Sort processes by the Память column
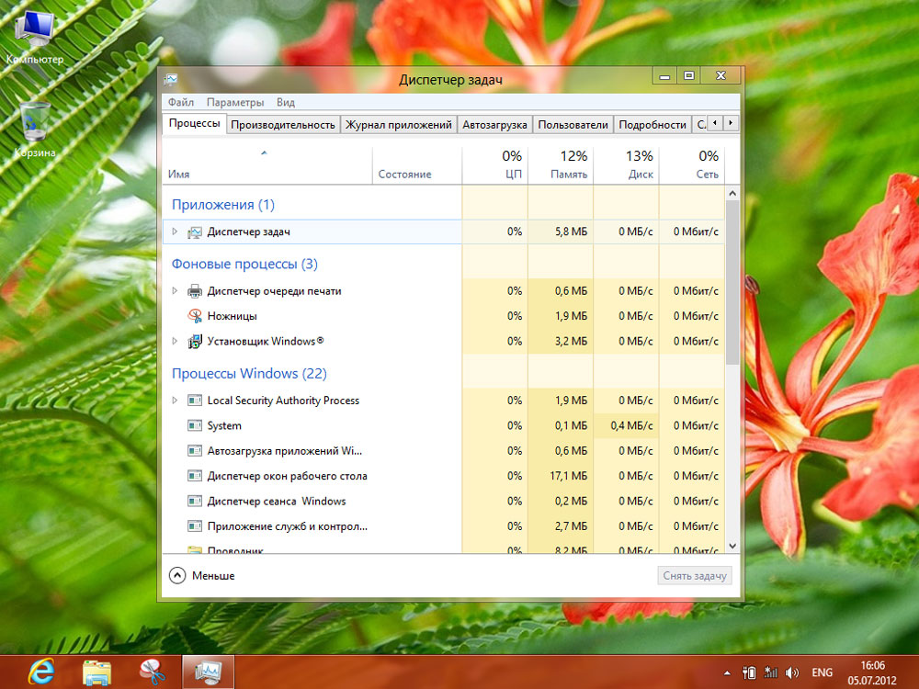Screen dimensions: 919x689 [x=561, y=165]
